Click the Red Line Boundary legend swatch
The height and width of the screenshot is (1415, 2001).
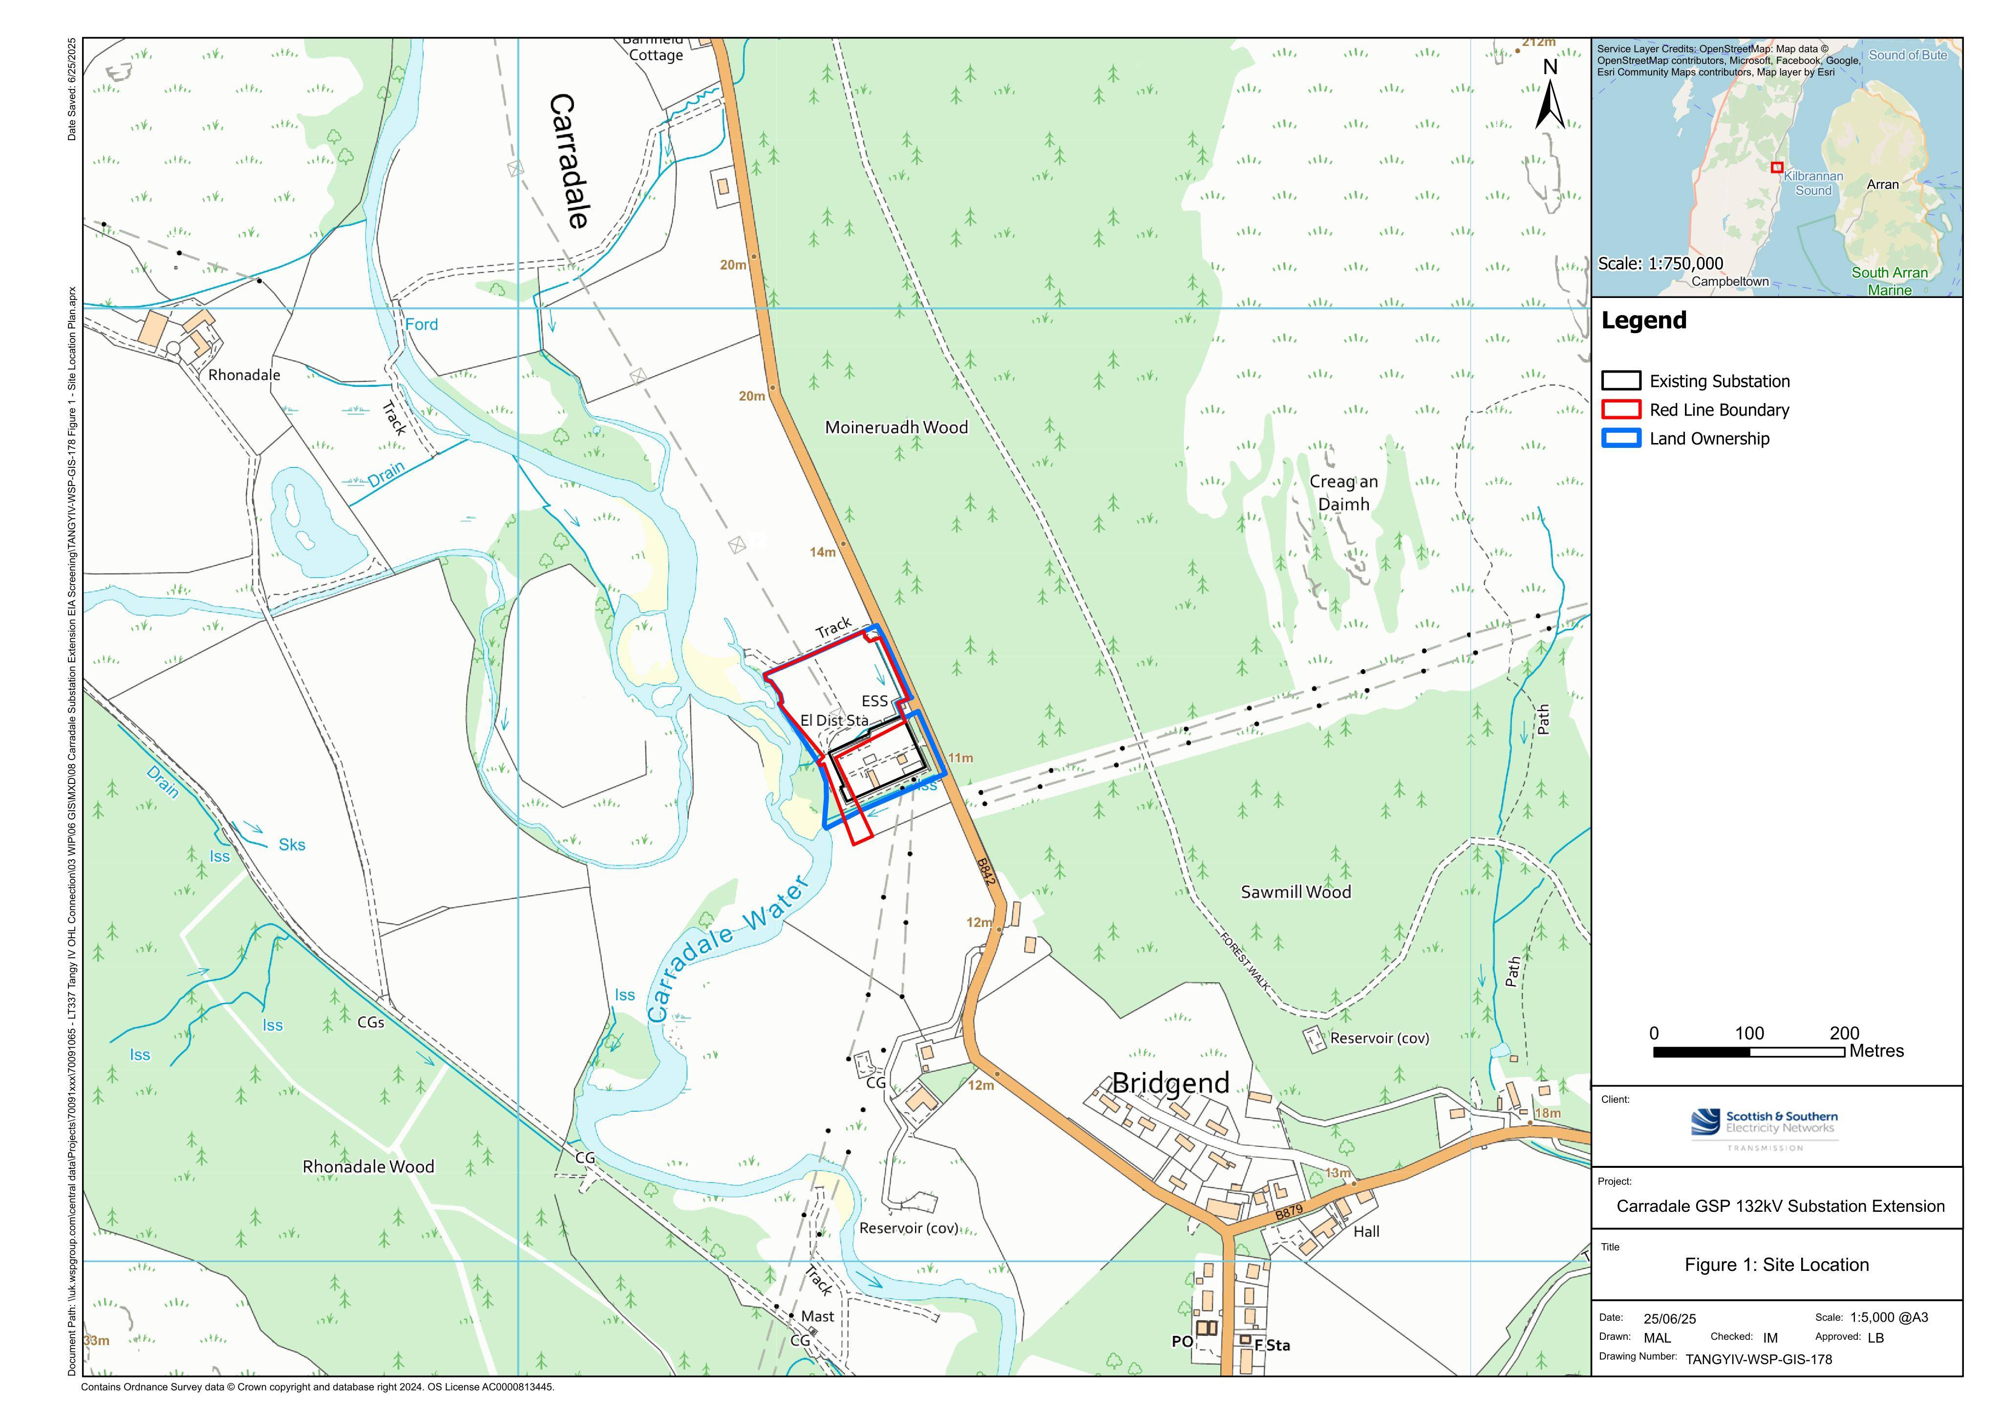point(1621,409)
